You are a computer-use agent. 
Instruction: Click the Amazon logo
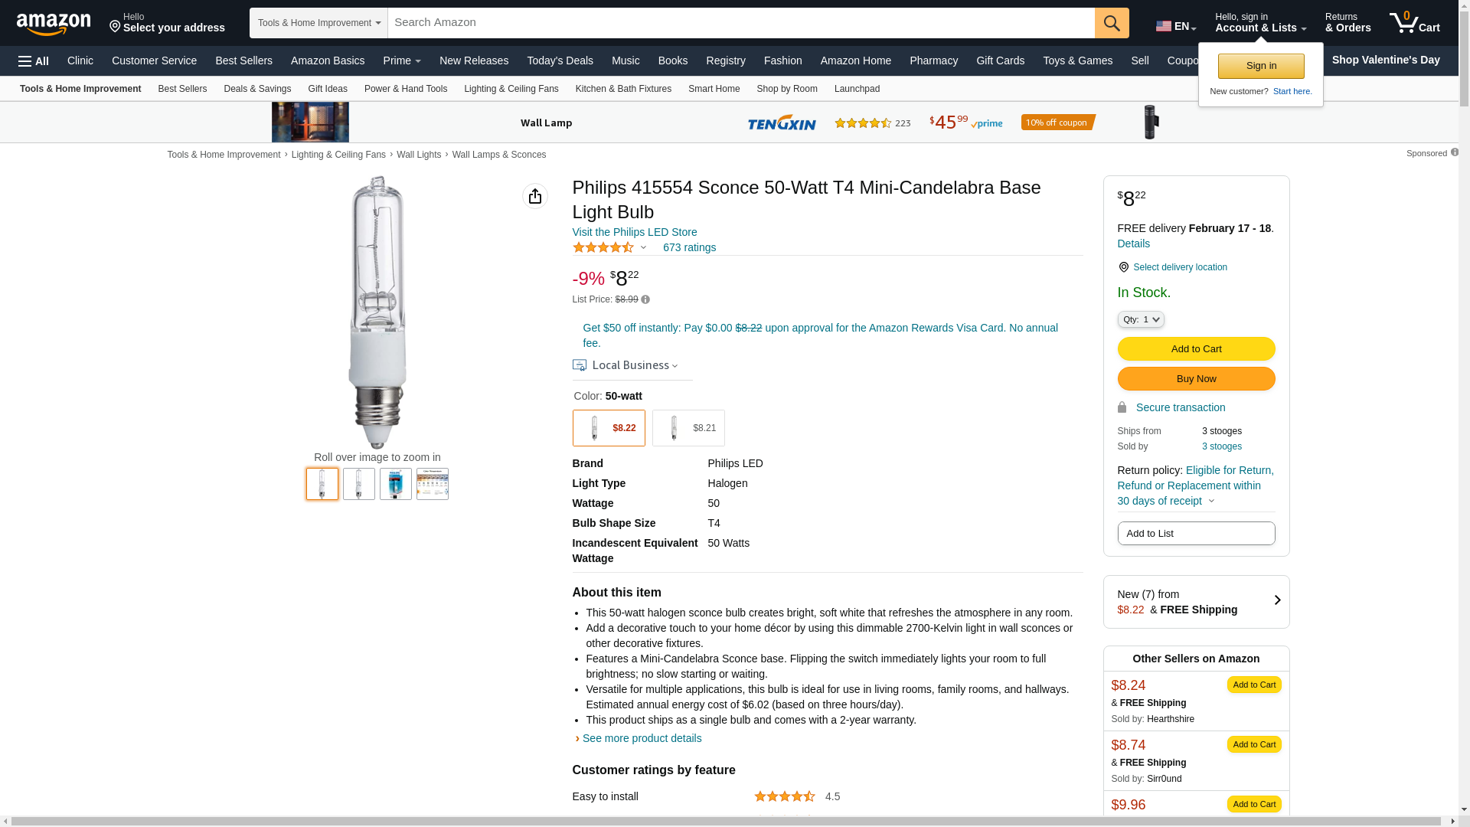[54, 24]
